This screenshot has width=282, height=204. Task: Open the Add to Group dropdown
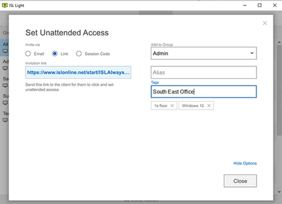204,53
